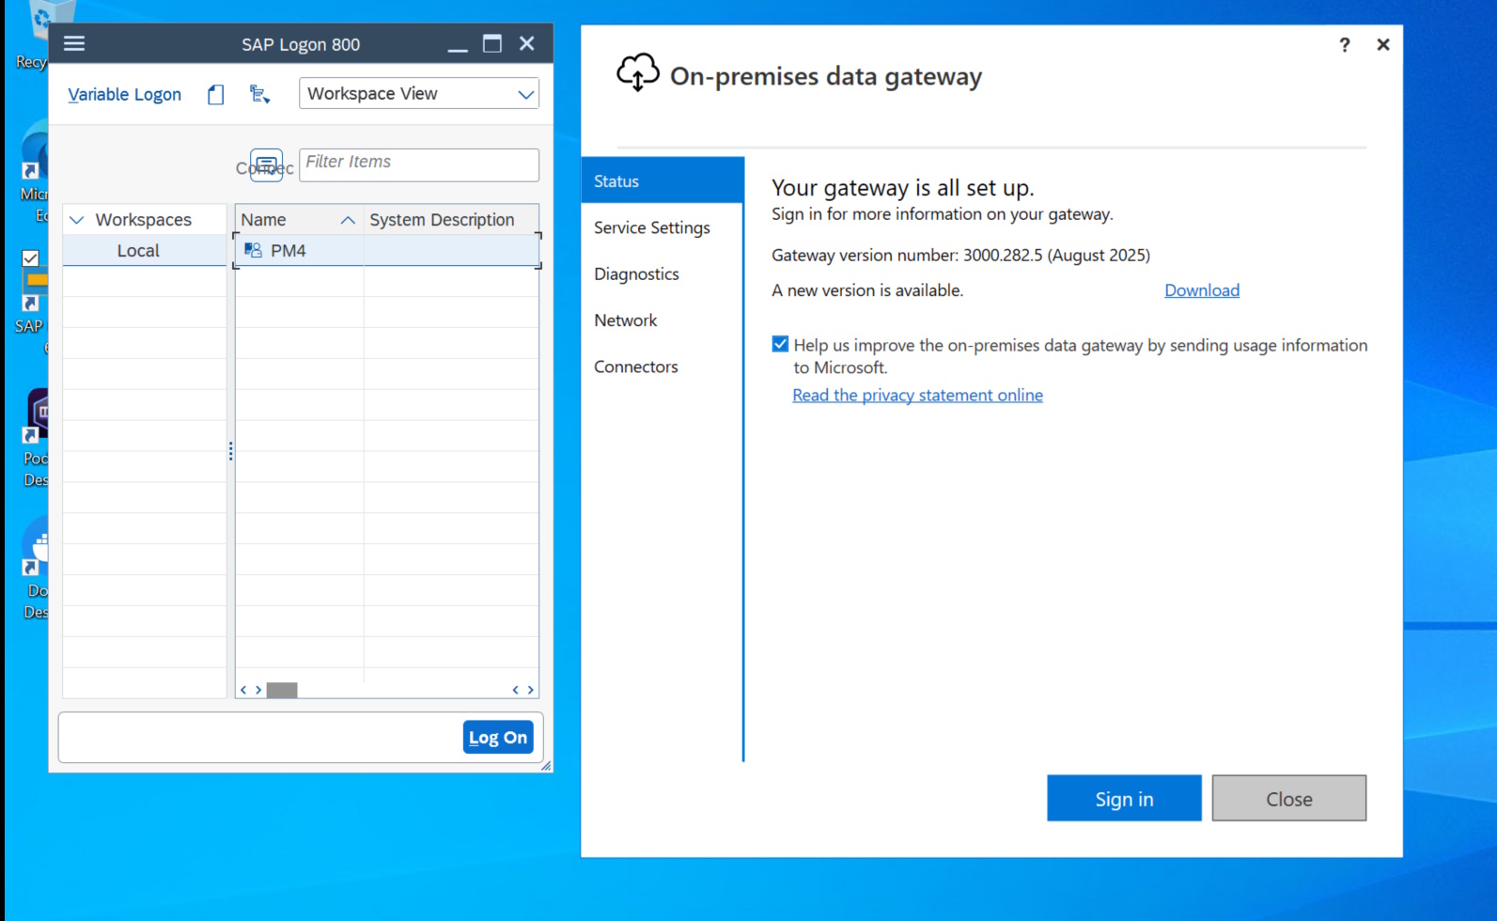1497x921 pixels.
Task: Click the Sign in button
Action: [1124, 798]
